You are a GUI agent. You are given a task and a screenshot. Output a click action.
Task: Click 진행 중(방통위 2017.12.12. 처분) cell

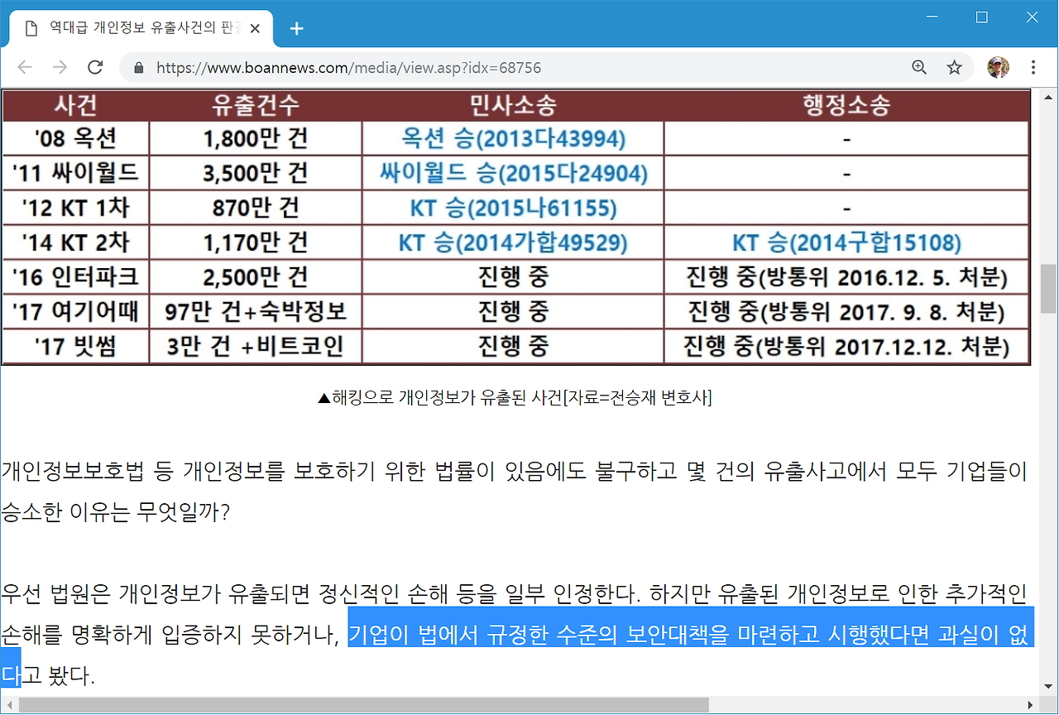846,346
